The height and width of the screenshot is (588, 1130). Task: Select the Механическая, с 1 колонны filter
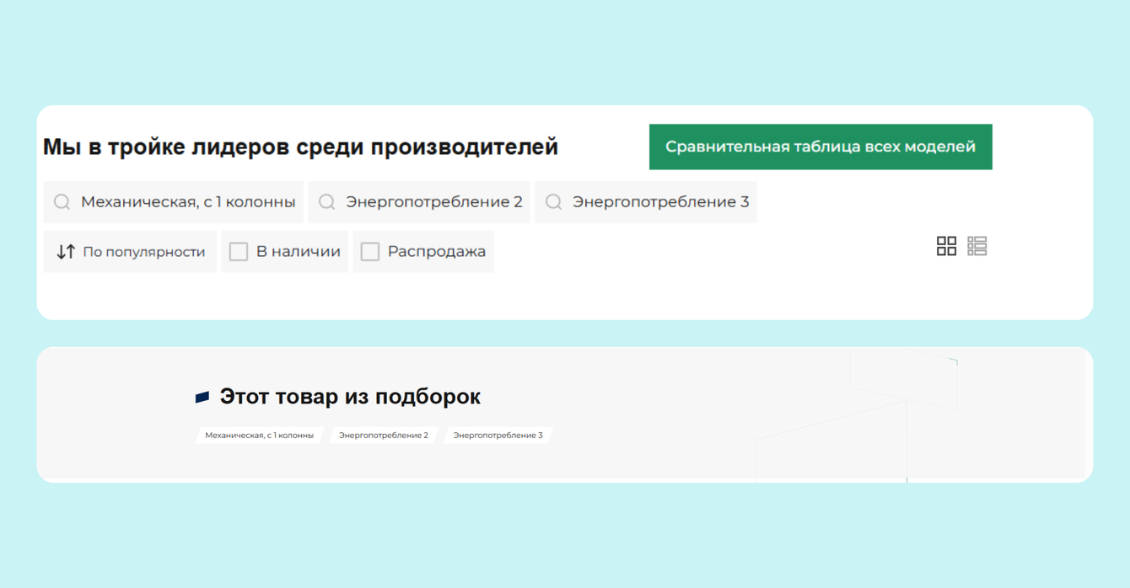click(x=173, y=202)
